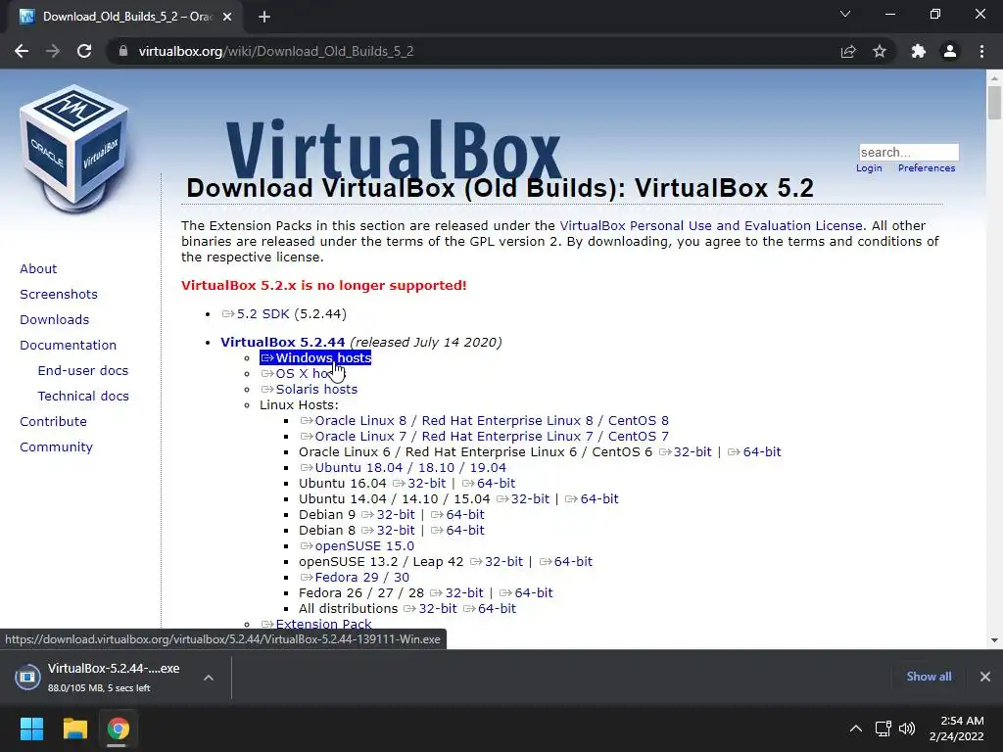1003x752 pixels.
Task: Go to the Downloads sidebar link
Action: point(55,320)
